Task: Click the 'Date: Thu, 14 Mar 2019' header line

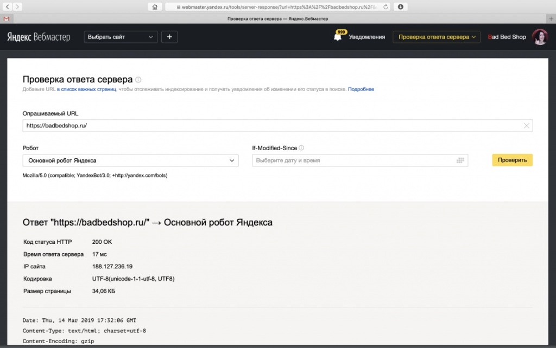Action: click(79, 320)
